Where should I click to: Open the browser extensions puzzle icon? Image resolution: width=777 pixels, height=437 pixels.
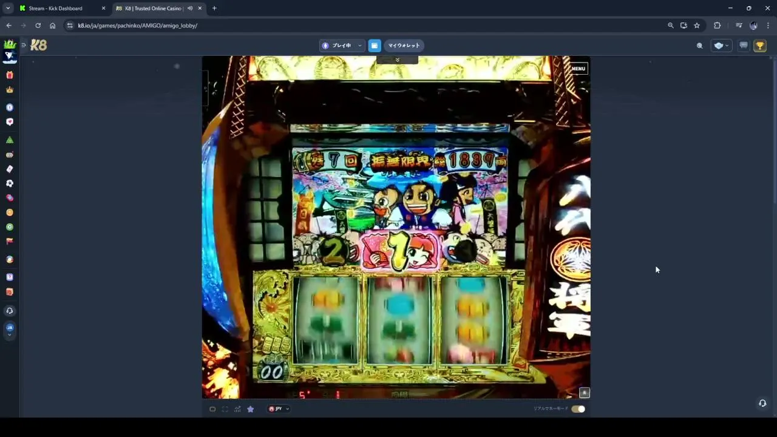(717, 25)
